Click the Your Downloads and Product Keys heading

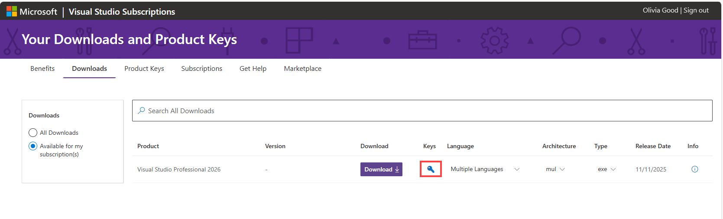(x=129, y=39)
